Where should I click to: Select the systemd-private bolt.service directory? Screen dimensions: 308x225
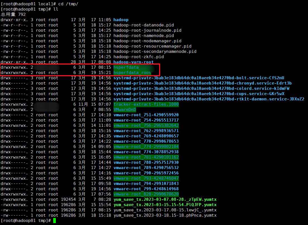point(199,78)
